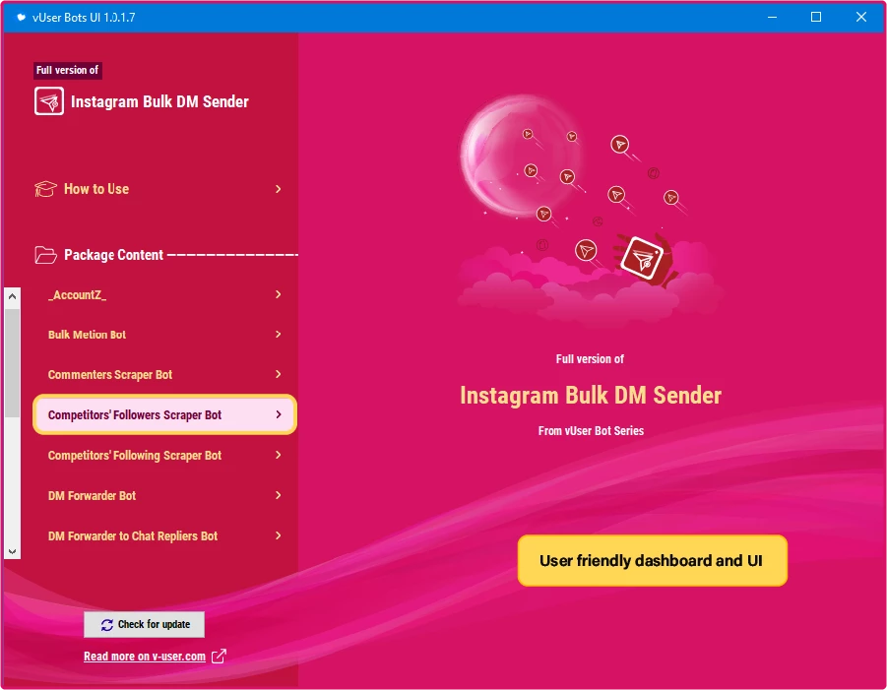This screenshot has height=690, width=887.
Task: Expand the DM Forwarder Bot chevron
Action: click(x=279, y=495)
